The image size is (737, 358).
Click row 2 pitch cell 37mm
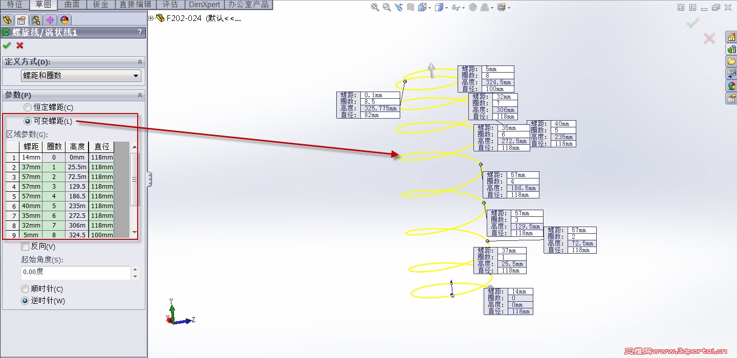(31, 167)
